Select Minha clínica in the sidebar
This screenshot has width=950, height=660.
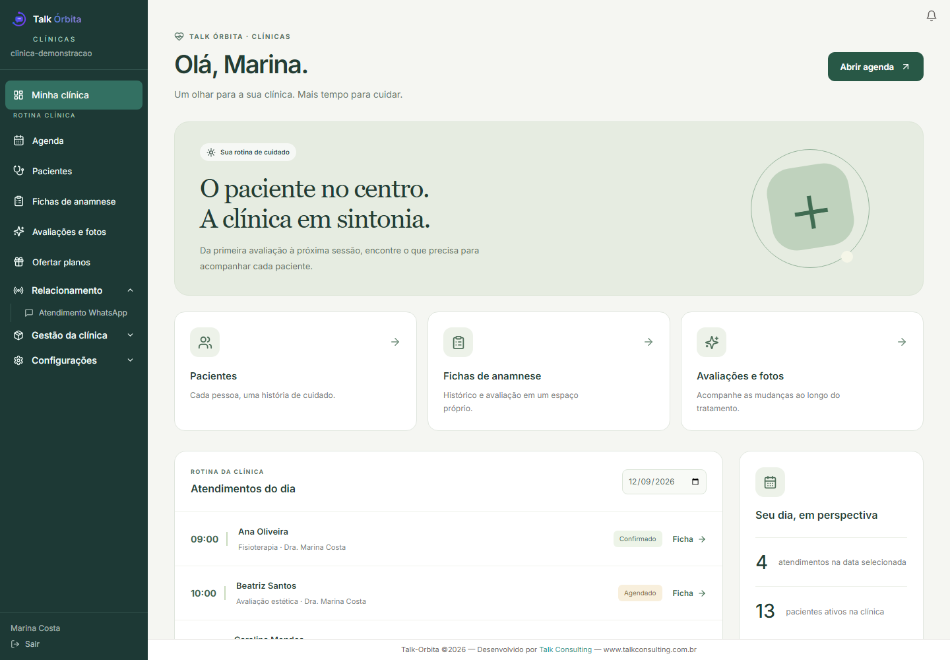click(74, 95)
